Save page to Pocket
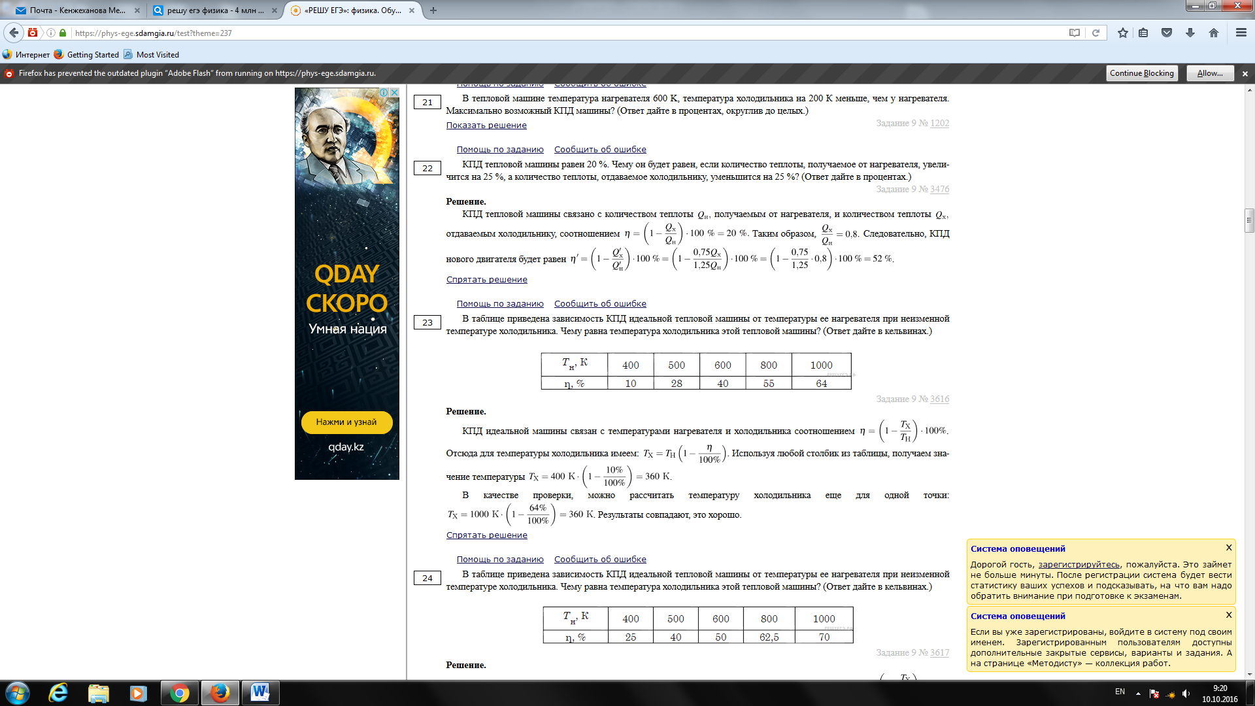The width and height of the screenshot is (1255, 706). [x=1167, y=33]
